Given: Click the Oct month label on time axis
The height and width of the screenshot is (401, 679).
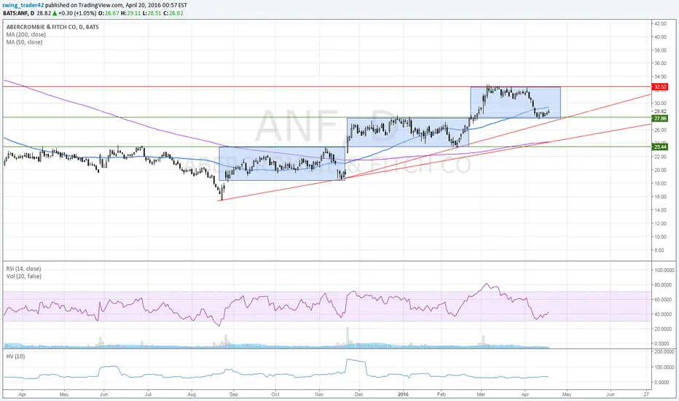Looking at the screenshot, I should pyautogui.click(x=275, y=394).
